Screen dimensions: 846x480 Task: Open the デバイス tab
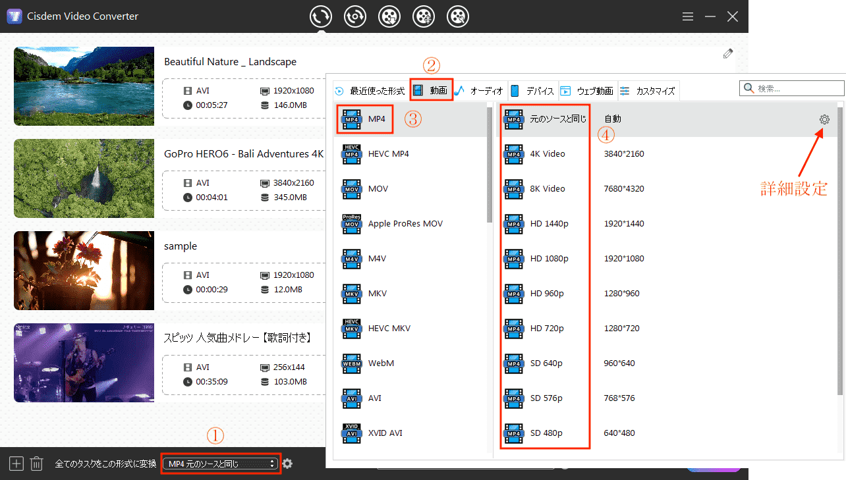[532, 91]
